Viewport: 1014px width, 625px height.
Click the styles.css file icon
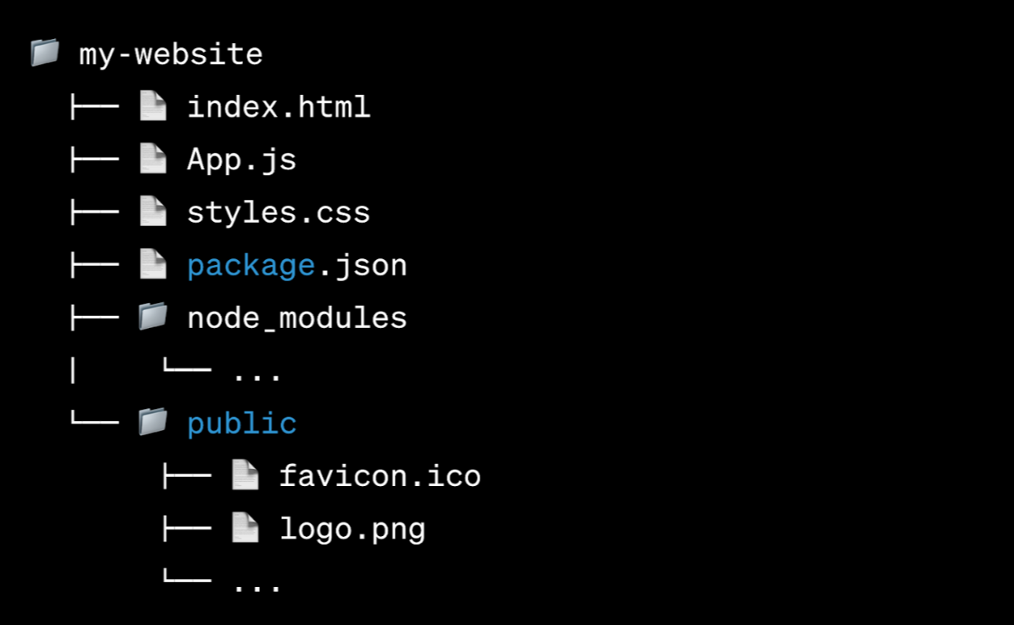[152, 212]
